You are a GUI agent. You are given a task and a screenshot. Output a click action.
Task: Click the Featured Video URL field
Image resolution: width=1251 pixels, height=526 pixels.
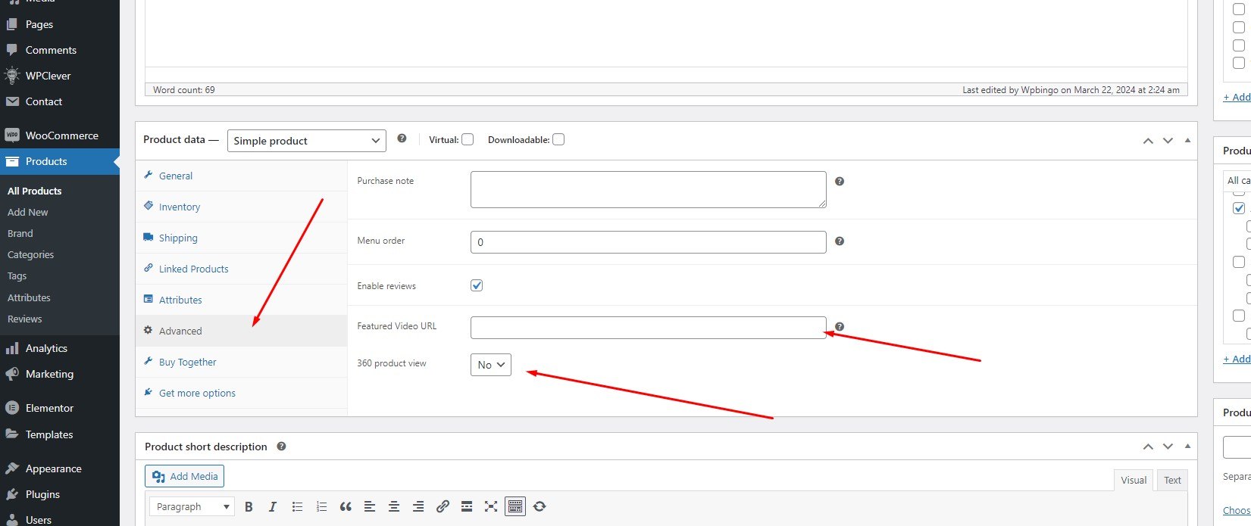point(648,328)
